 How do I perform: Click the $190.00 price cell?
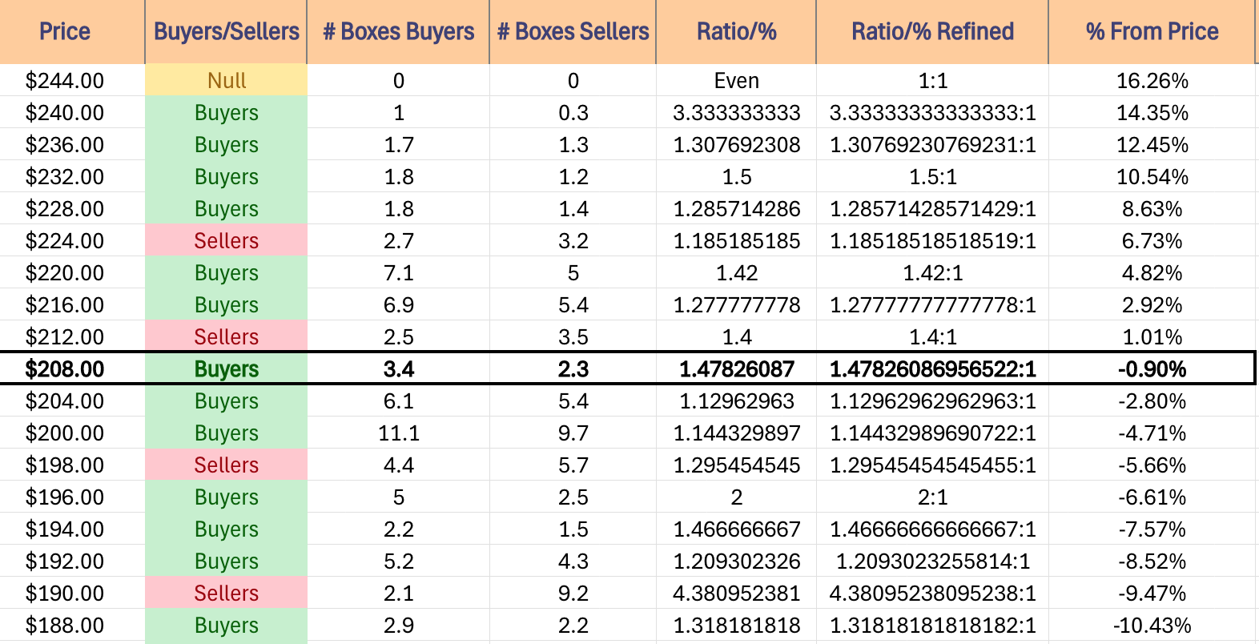tap(72, 593)
